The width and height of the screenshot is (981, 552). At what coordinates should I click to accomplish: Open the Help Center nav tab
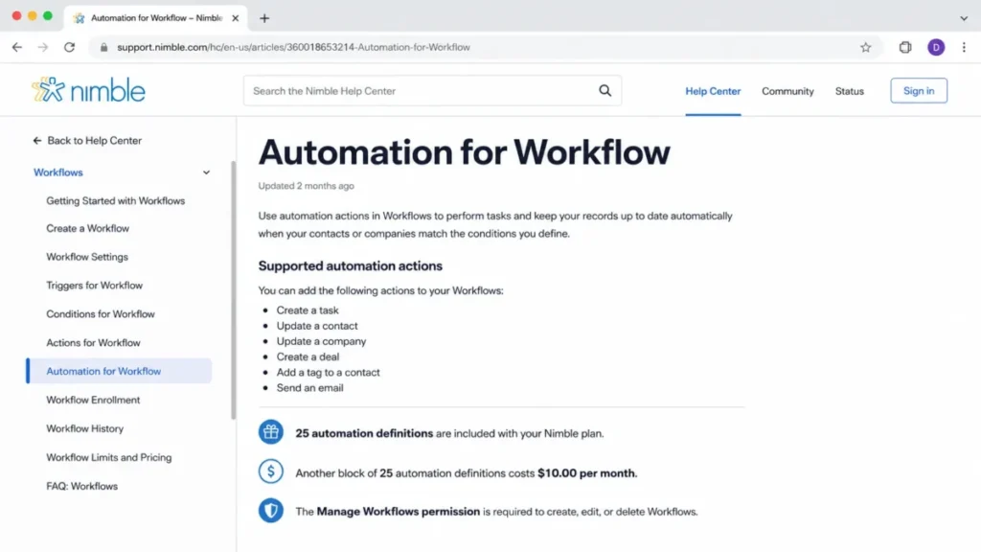[x=713, y=91]
